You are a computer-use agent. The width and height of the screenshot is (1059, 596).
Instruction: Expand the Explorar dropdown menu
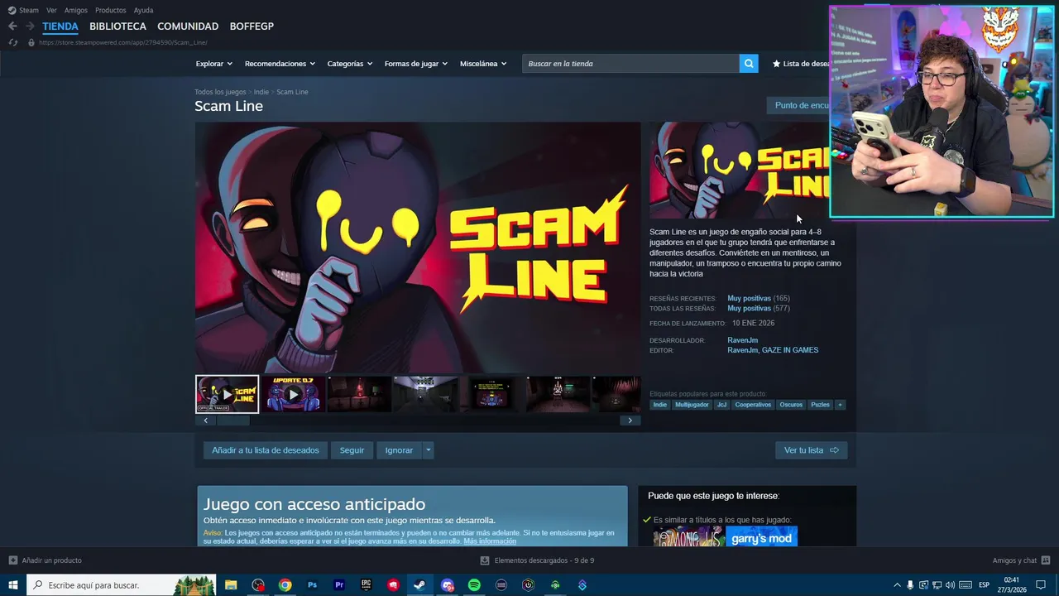pos(214,64)
